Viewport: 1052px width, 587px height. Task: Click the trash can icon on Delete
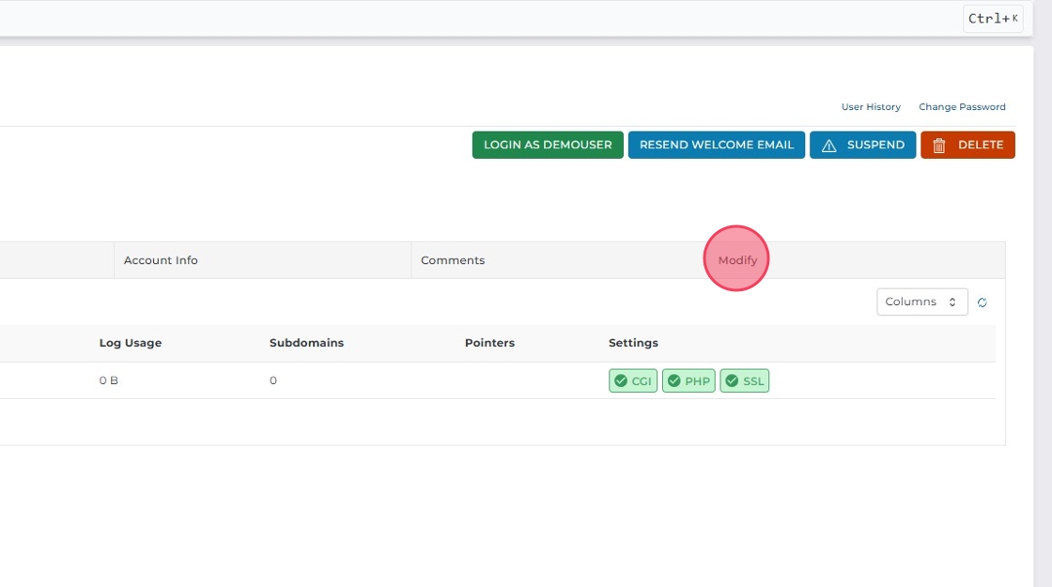coord(938,146)
